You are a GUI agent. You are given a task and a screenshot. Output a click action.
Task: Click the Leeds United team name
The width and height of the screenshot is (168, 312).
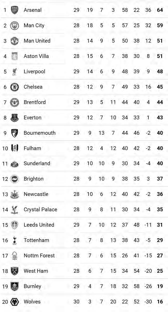coord(39,225)
